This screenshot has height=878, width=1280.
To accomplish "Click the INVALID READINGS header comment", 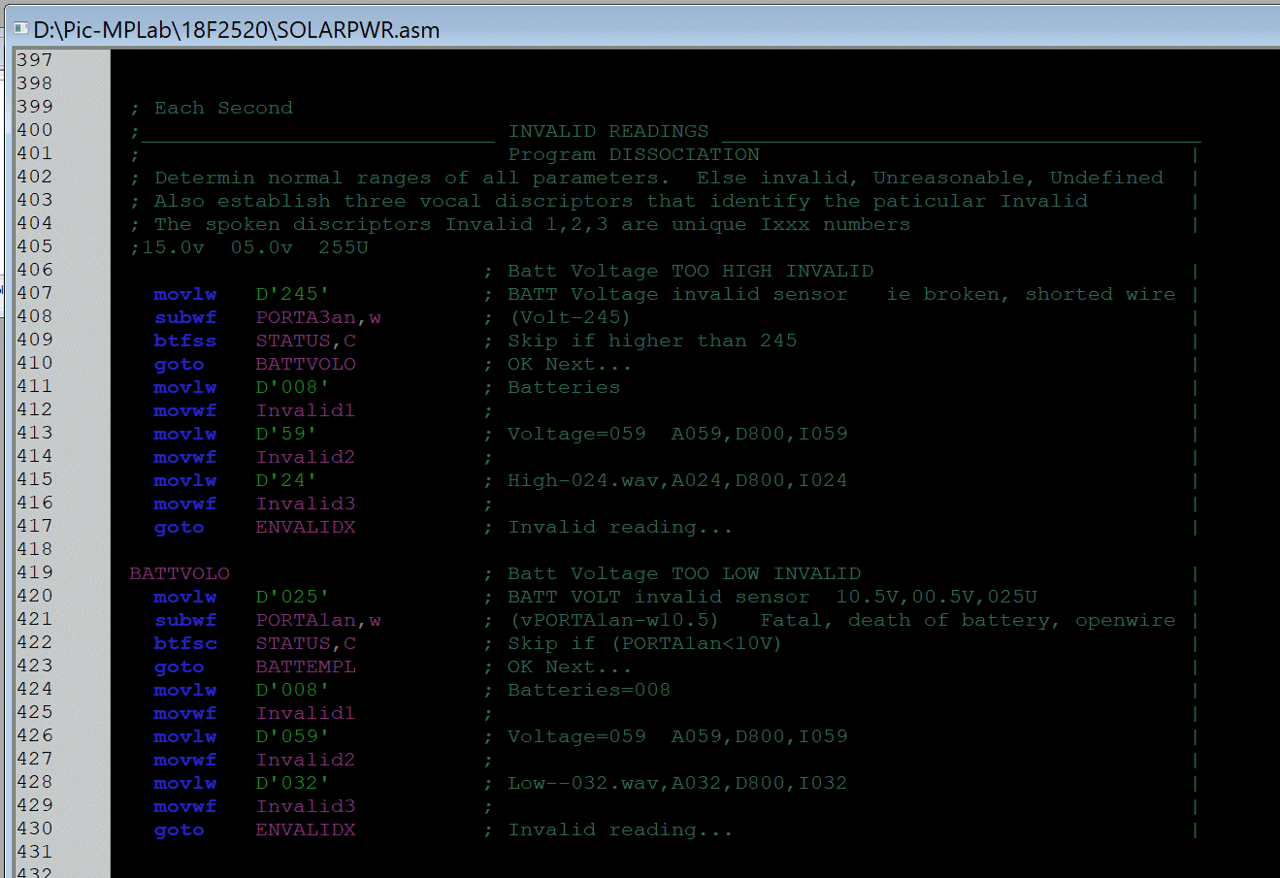I will (608, 130).
